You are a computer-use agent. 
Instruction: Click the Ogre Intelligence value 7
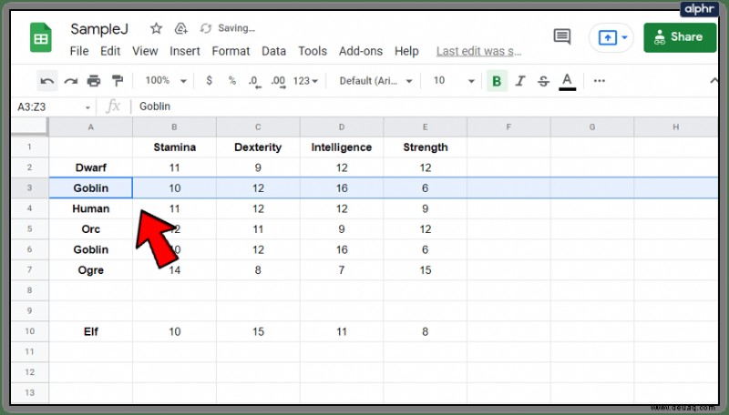pos(342,270)
